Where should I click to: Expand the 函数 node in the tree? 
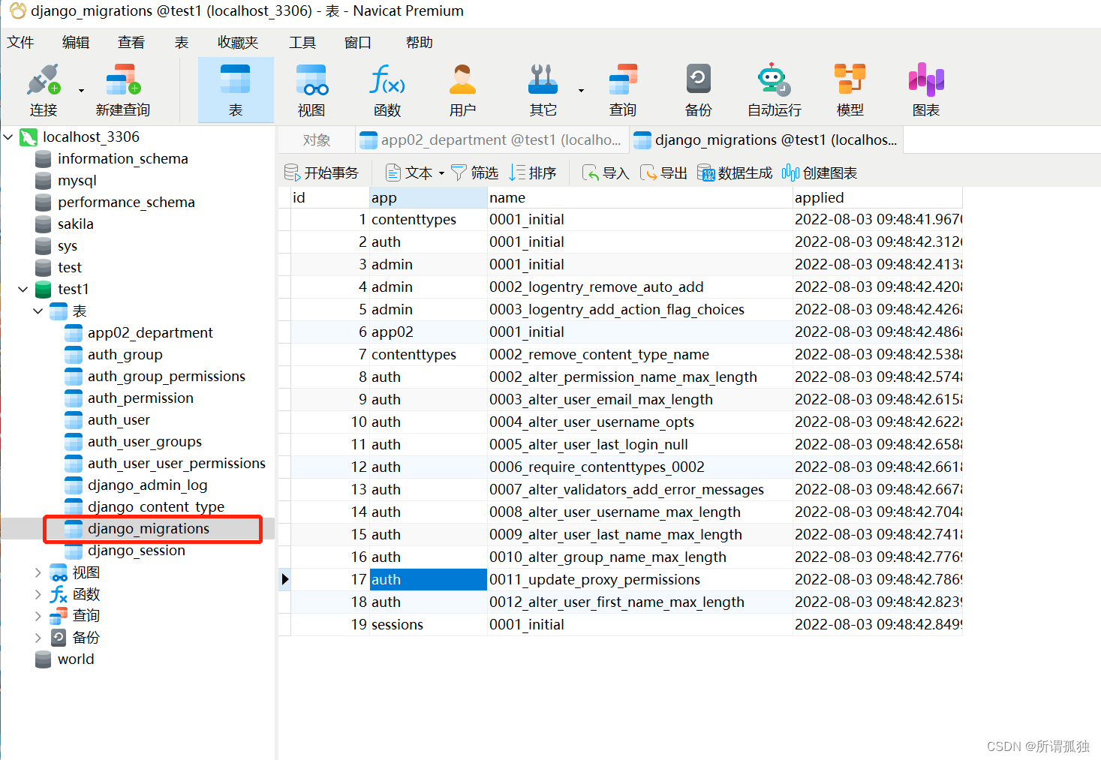[38, 594]
